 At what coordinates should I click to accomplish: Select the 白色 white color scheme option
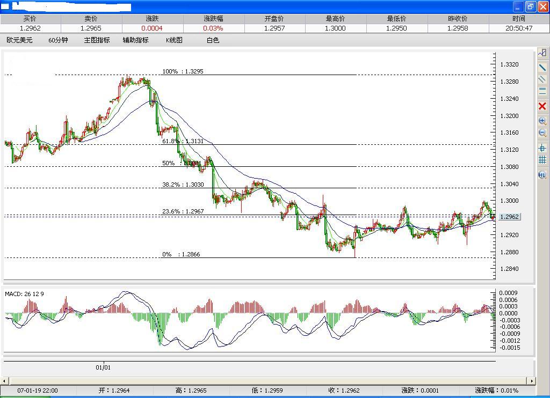[x=212, y=40]
